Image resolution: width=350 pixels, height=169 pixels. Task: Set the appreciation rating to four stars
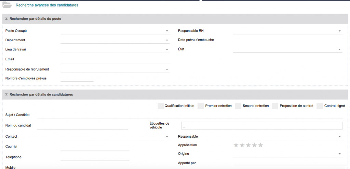[254, 145]
